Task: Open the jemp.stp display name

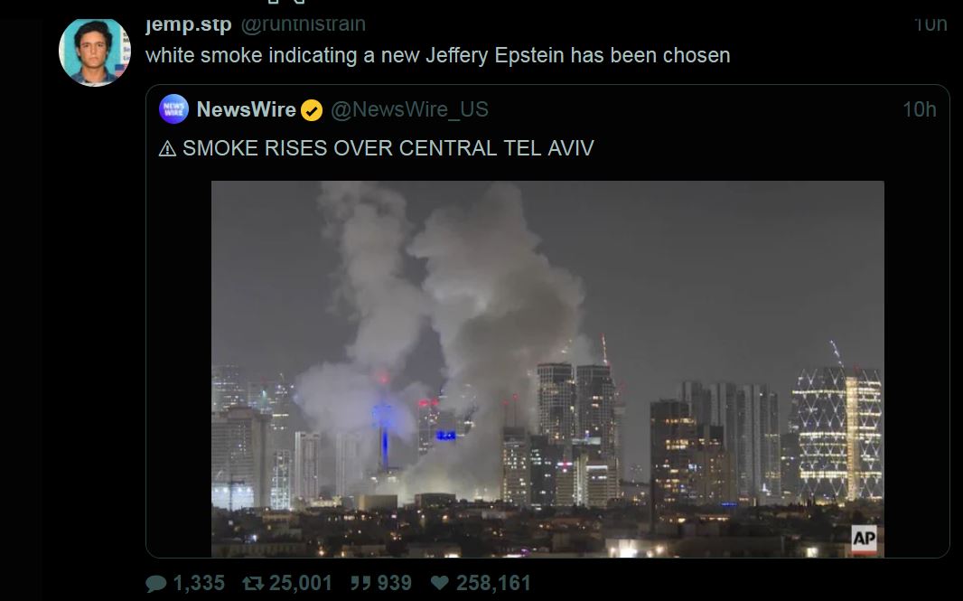Action: click(x=189, y=24)
